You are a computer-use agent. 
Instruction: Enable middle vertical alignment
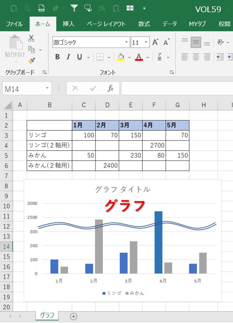(x=196, y=42)
